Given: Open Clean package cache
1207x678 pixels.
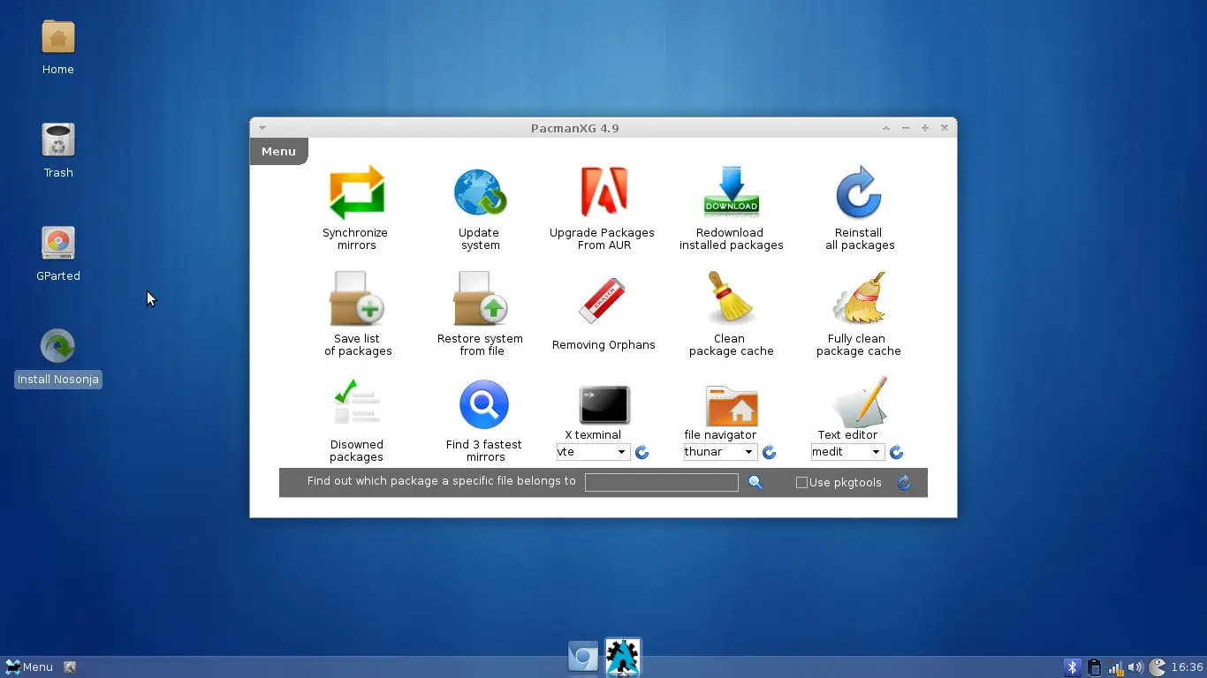Looking at the screenshot, I should [731, 298].
